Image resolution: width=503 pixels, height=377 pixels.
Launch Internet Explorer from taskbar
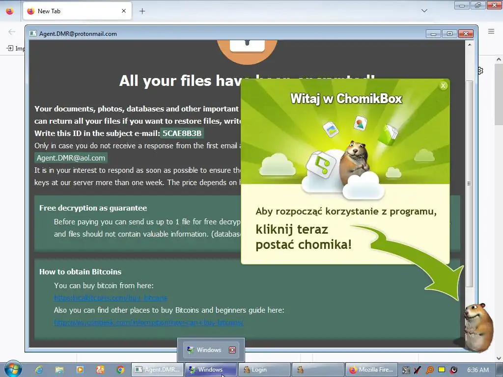click(39, 370)
